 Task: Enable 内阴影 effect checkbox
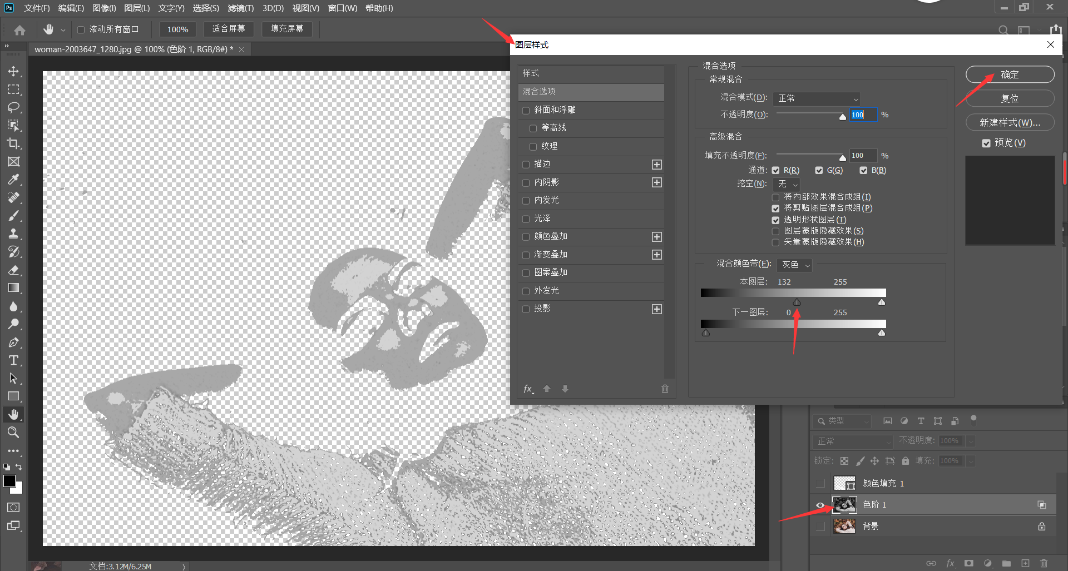coord(526,183)
